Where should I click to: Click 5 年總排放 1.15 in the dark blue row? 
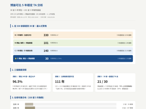[x=124, y=59]
